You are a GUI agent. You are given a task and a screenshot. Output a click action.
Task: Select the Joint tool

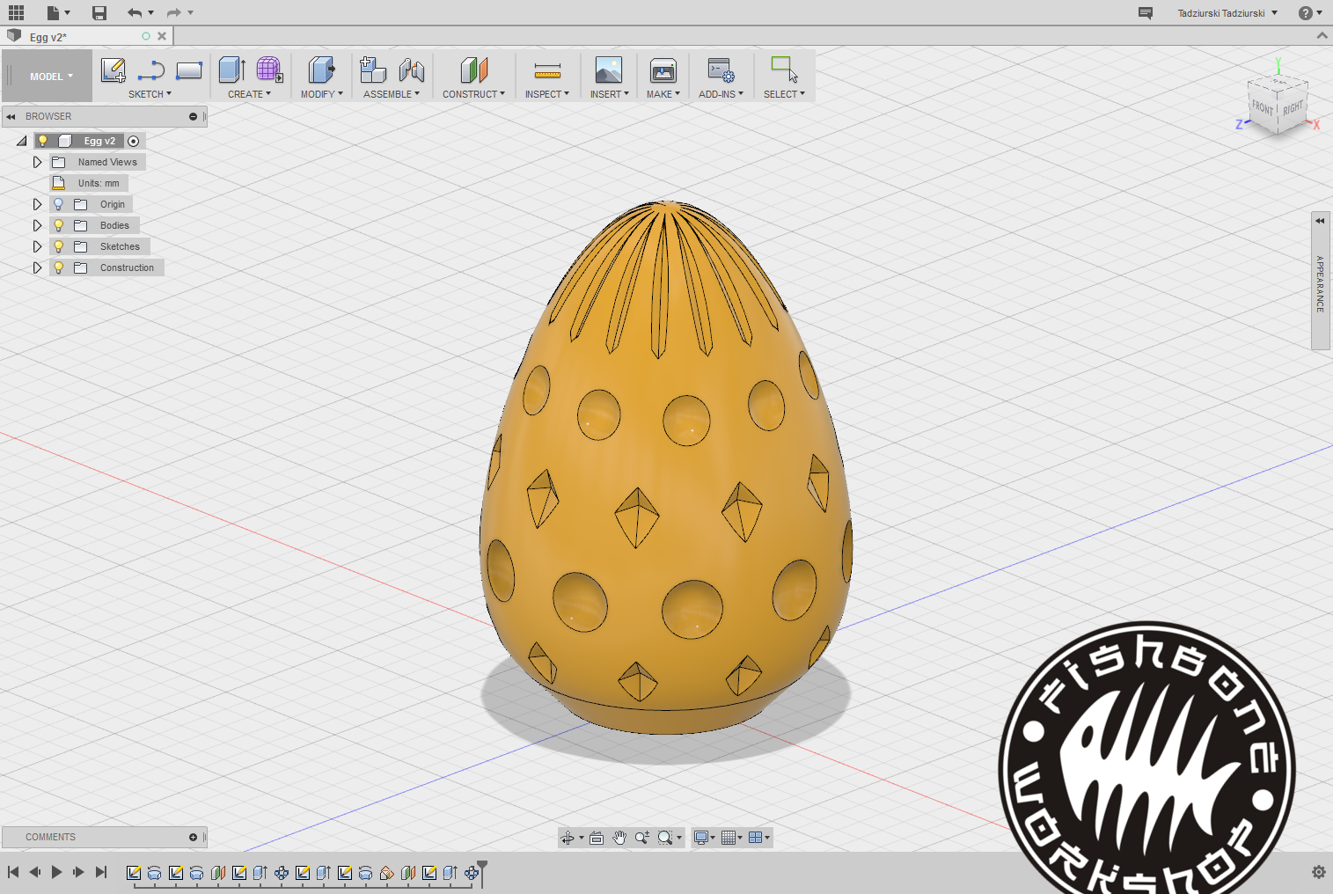coord(412,70)
